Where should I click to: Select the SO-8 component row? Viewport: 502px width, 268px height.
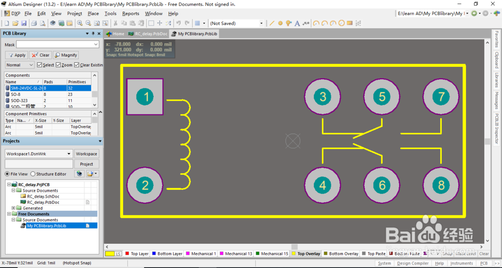pos(48,94)
